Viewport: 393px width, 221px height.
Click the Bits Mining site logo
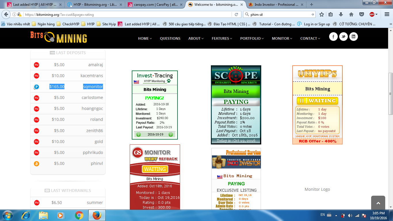point(59,37)
